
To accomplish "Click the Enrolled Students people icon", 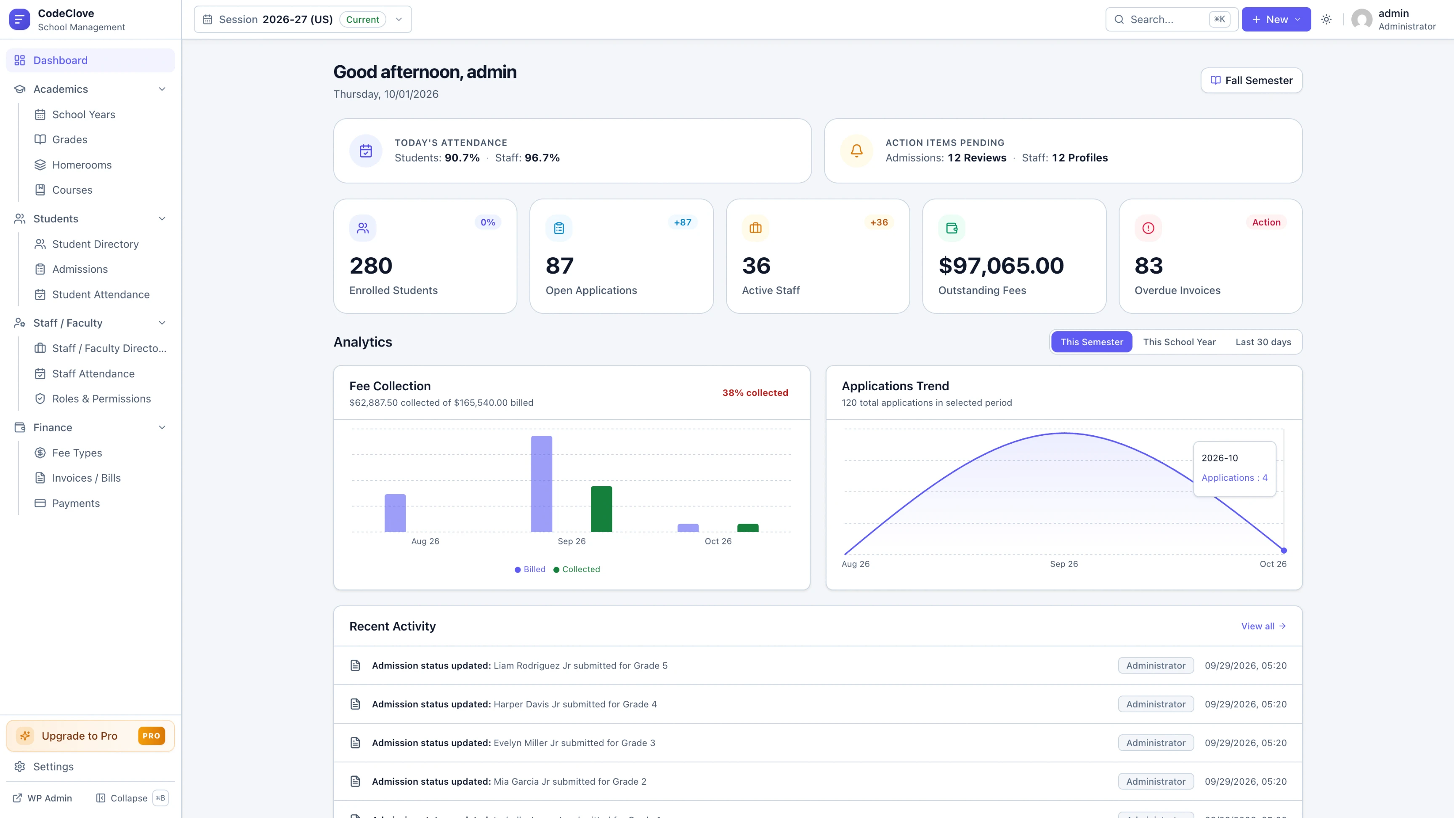I will point(363,228).
